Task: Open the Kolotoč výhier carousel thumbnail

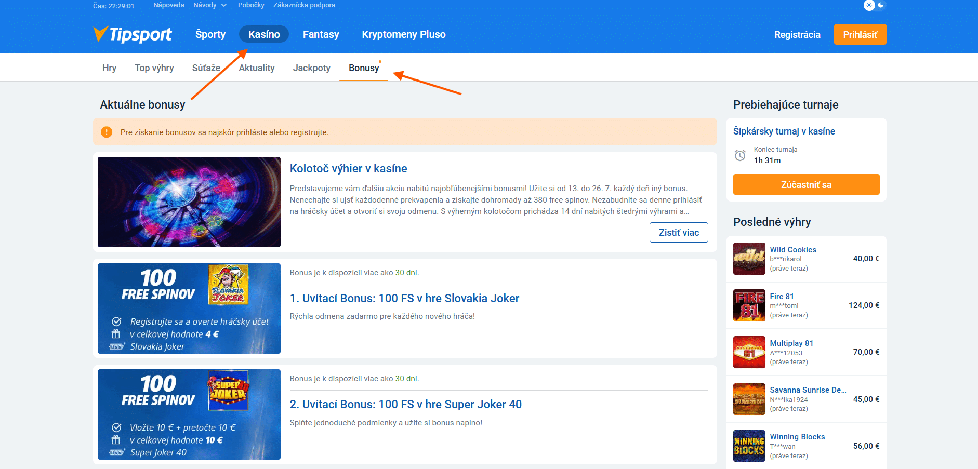Action: tap(189, 202)
